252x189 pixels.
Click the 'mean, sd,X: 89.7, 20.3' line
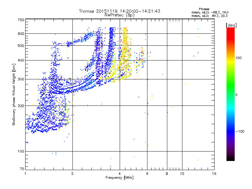pos(209,16)
